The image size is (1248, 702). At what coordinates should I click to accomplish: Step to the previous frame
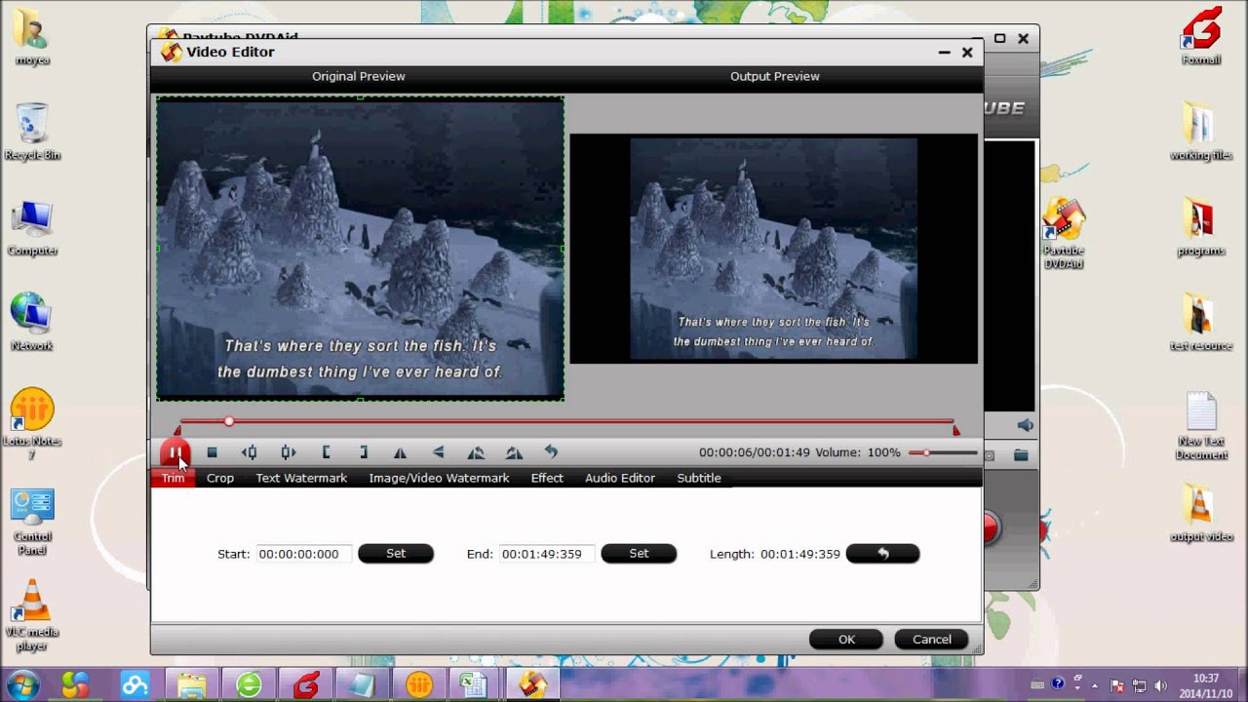pyautogui.click(x=250, y=452)
